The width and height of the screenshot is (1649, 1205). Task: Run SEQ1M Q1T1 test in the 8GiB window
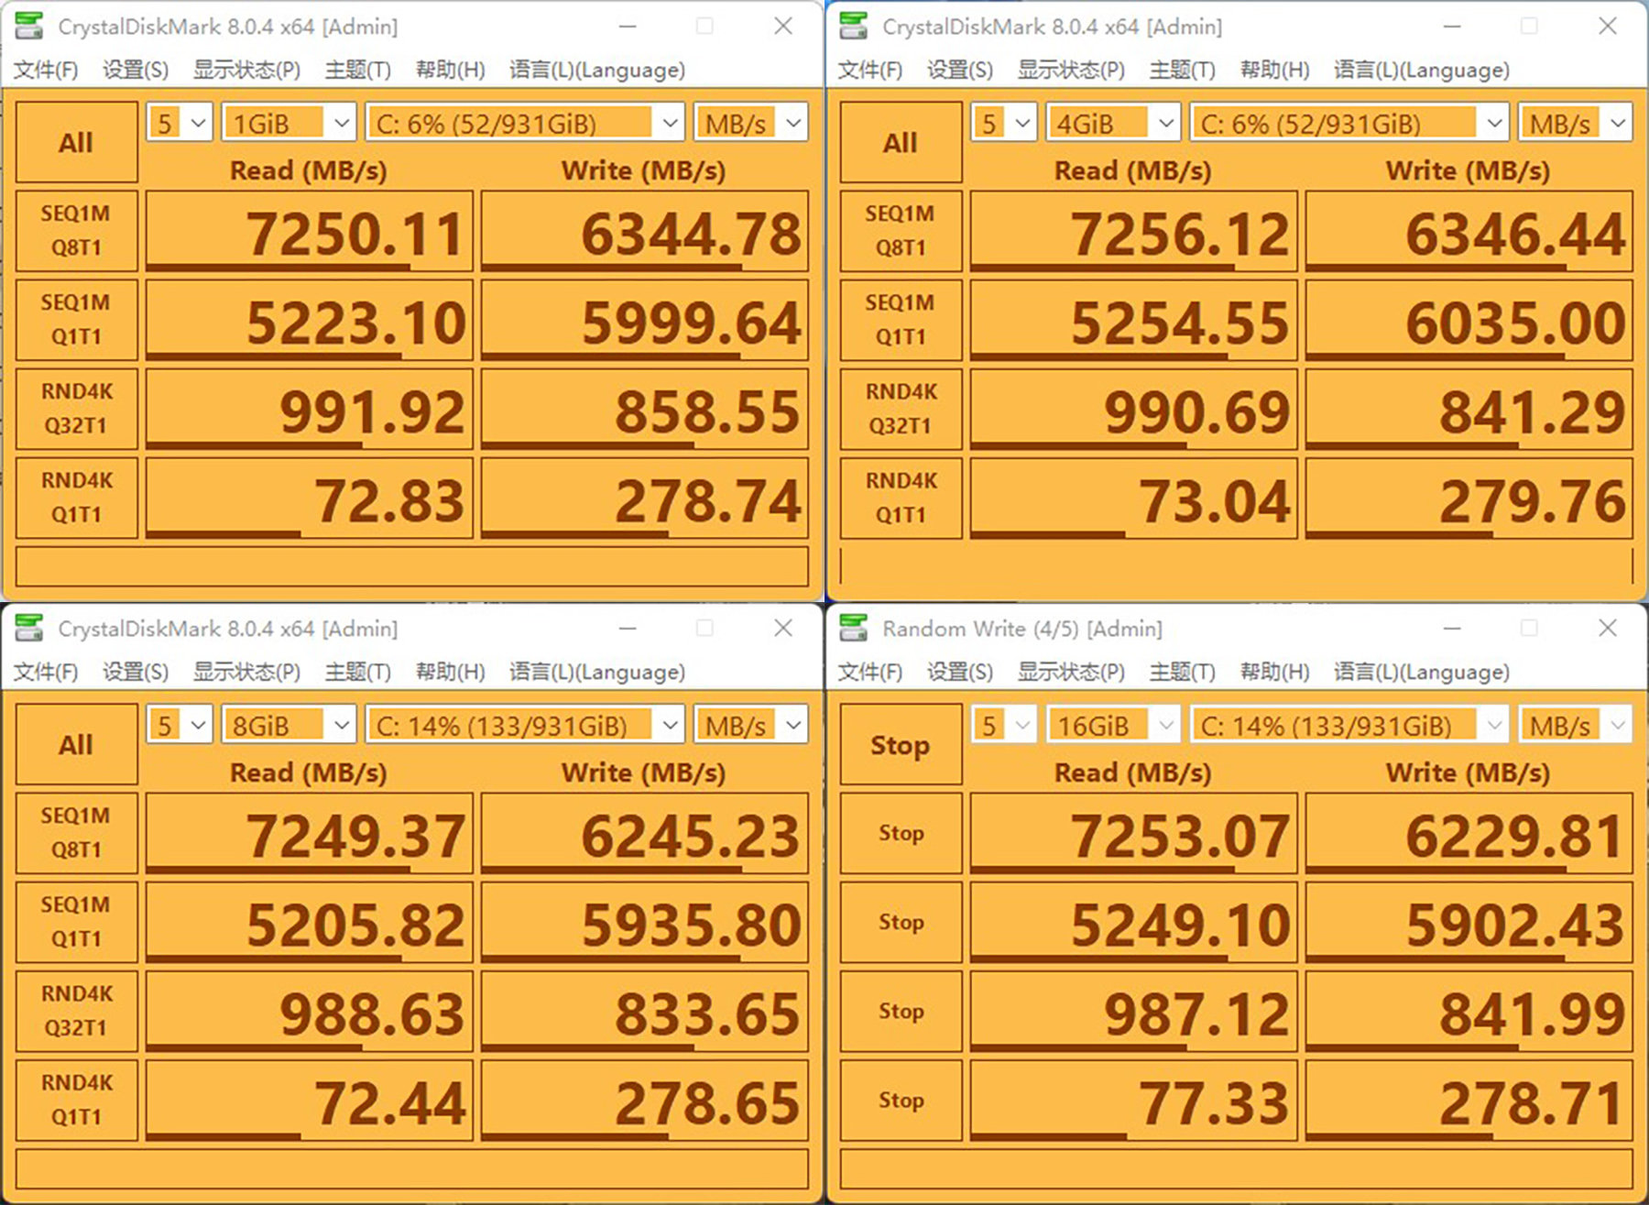click(x=76, y=922)
